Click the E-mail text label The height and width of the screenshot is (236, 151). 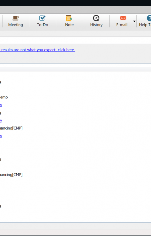tap(122, 25)
